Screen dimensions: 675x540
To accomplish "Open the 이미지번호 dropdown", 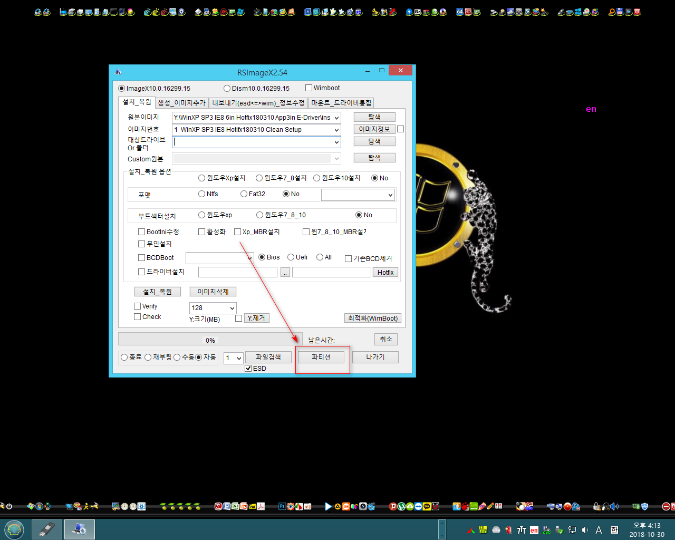I will click(336, 130).
